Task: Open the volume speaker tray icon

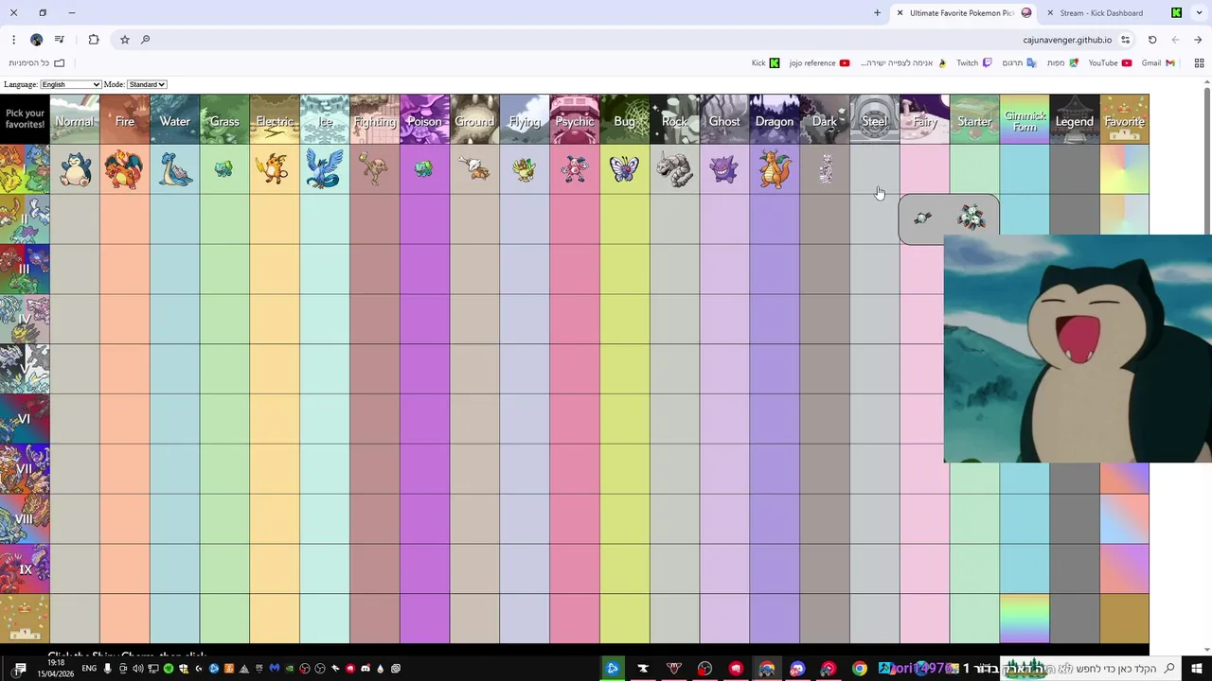Action: click(x=137, y=669)
